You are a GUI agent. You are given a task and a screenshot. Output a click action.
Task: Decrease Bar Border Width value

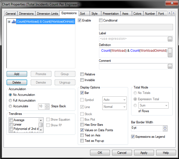(165, 130)
